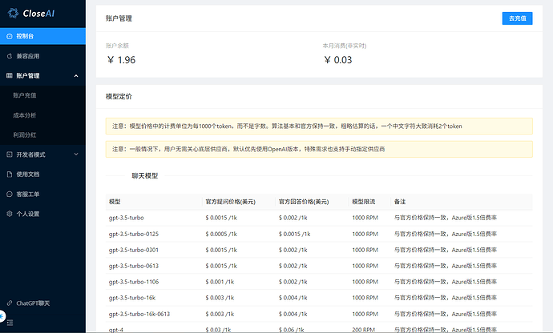This screenshot has width=553, height=333.
Task: Click the account balance ¥ 1.96
Action: [121, 60]
